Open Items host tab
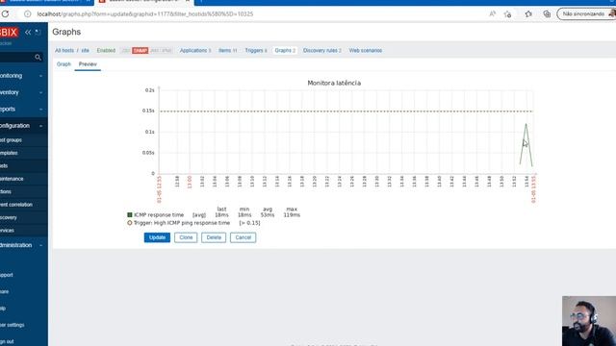 [228, 51]
